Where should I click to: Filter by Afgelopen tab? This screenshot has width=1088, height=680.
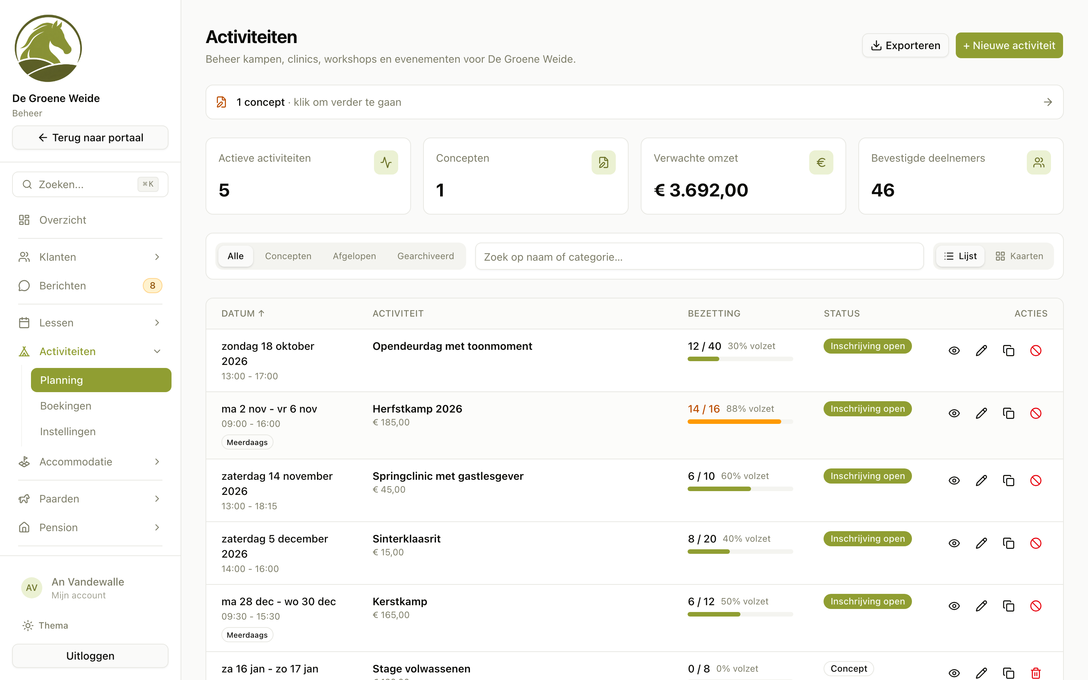[x=354, y=257]
